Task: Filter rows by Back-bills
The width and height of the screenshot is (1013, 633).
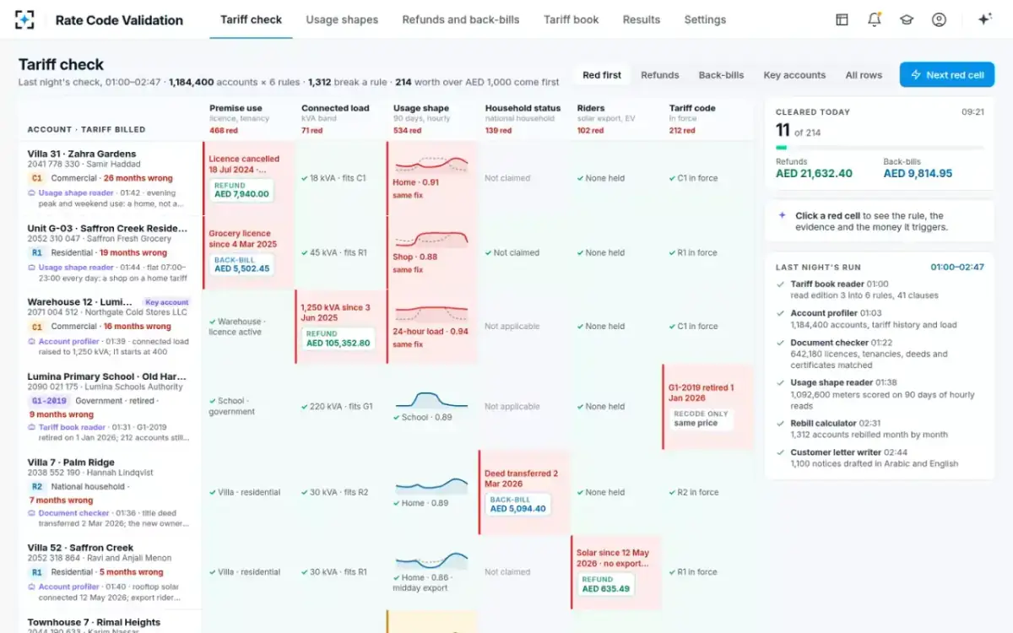Action: point(722,75)
